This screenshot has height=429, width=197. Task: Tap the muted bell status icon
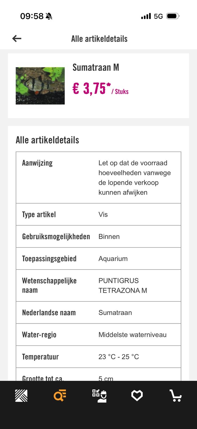(x=49, y=16)
